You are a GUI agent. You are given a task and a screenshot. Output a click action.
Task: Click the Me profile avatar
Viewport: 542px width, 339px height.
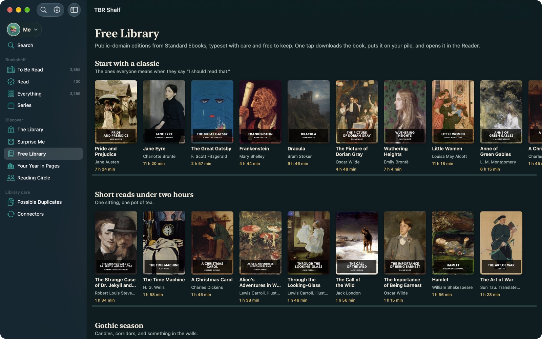pos(14,29)
